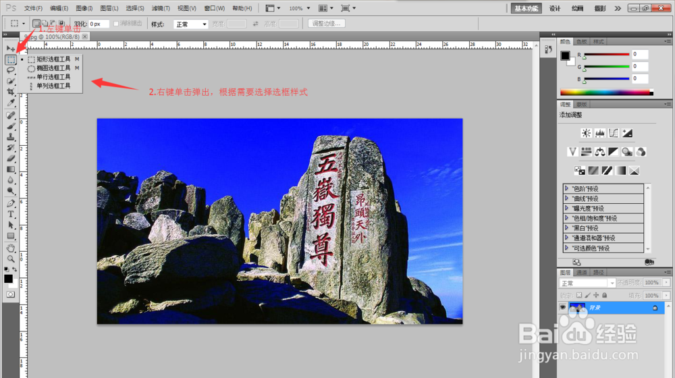Select the Eraser tool
The image size is (675, 378).
(x=11, y=159)
